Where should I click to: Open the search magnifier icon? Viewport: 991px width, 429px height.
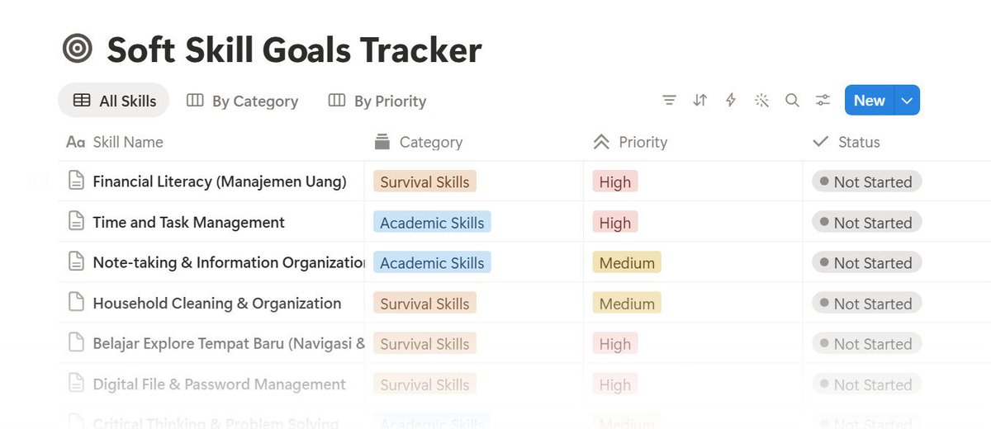(792, 101)
